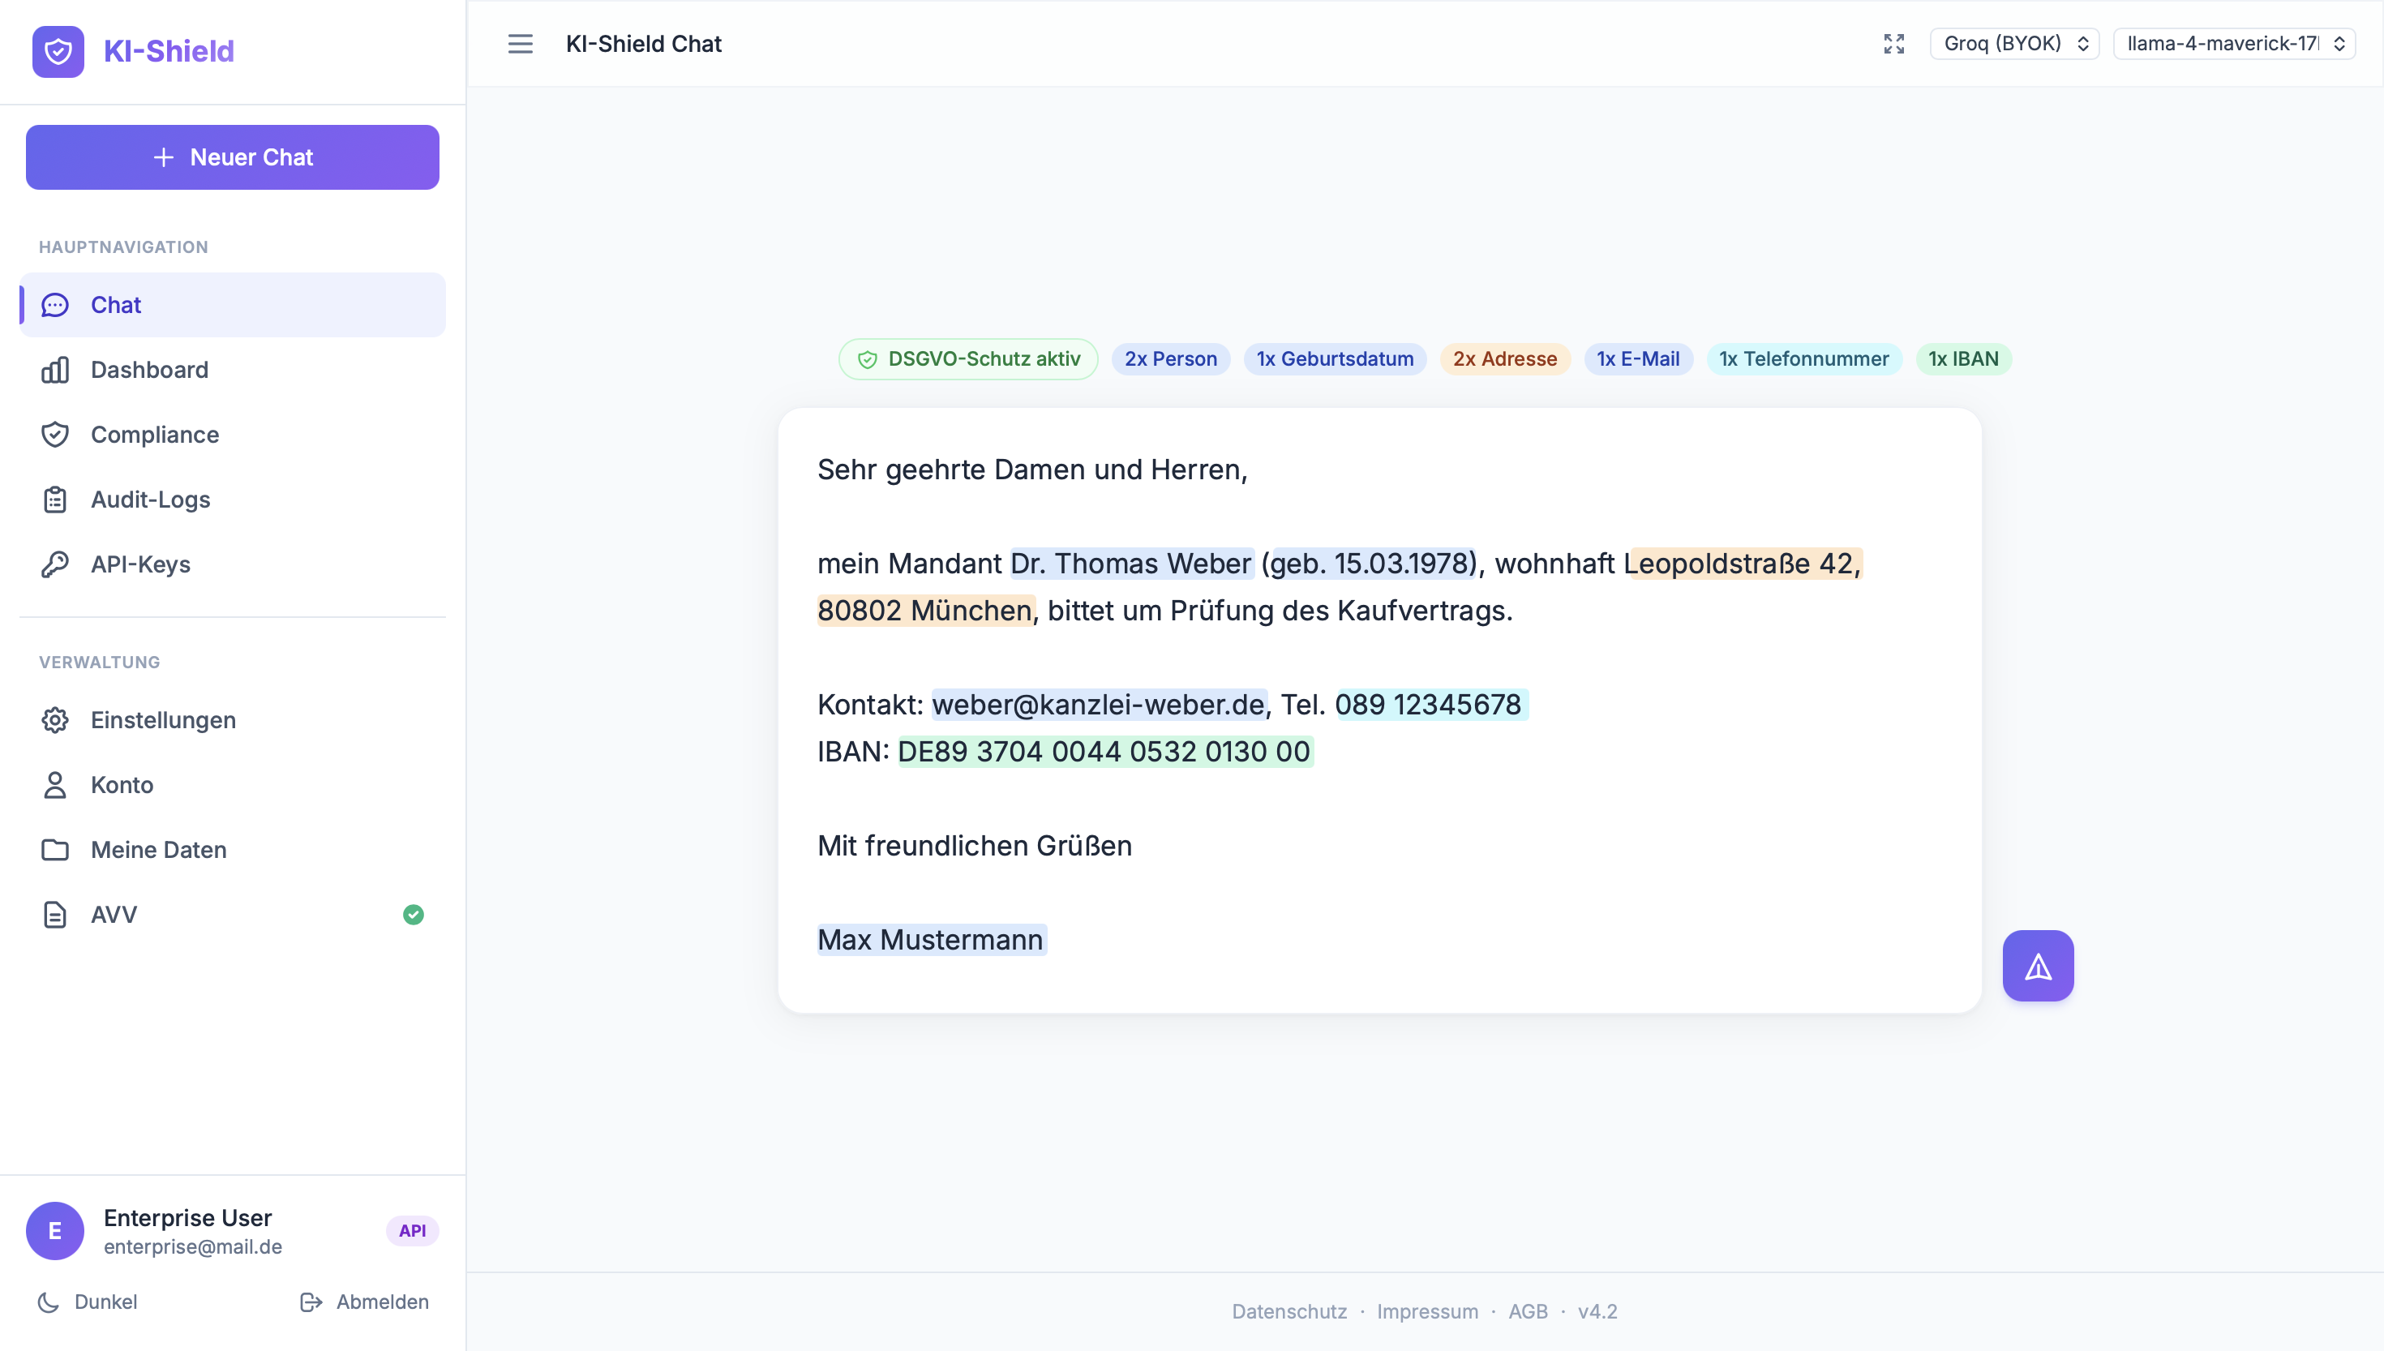The width and height of the screenshot is (2384, 1351).
Task: Open the Groq (BYOK) provider dropdown
Action: coord(2014,44)
